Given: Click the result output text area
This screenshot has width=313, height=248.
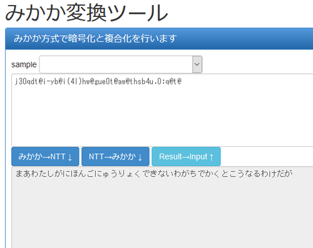Looking at the screenshot, I should coord(162,207).
